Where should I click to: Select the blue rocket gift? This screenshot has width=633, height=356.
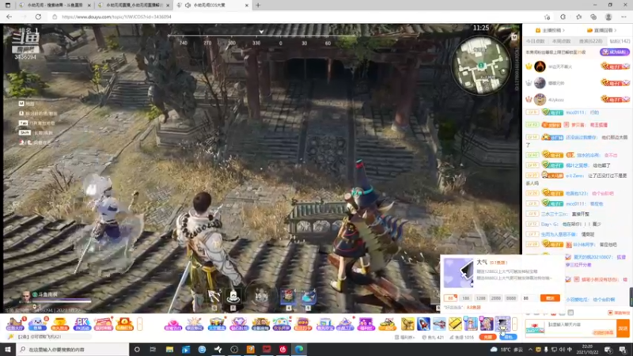click(x=423, y=324)
